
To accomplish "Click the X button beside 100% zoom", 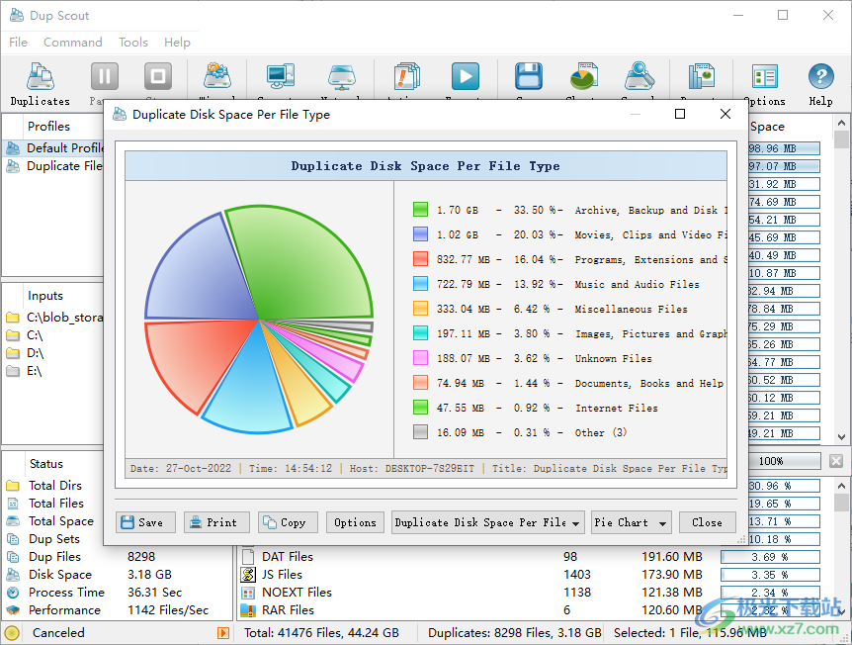I will (x=836, y=461).
